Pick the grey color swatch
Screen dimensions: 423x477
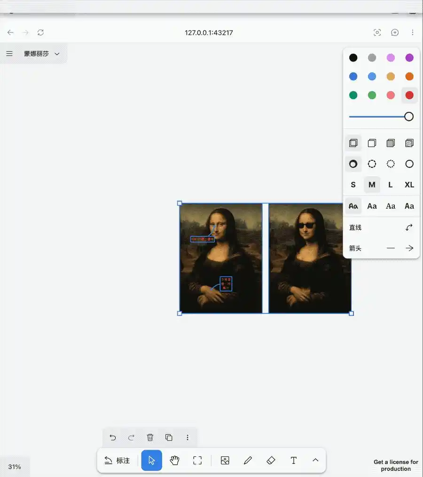tap(372, 58)
